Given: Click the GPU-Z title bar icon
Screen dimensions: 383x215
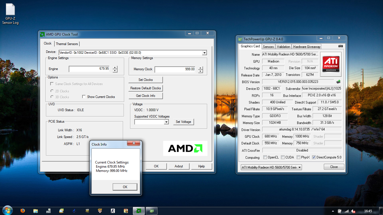Looking at the screenshot, I should tap(240, 39).
